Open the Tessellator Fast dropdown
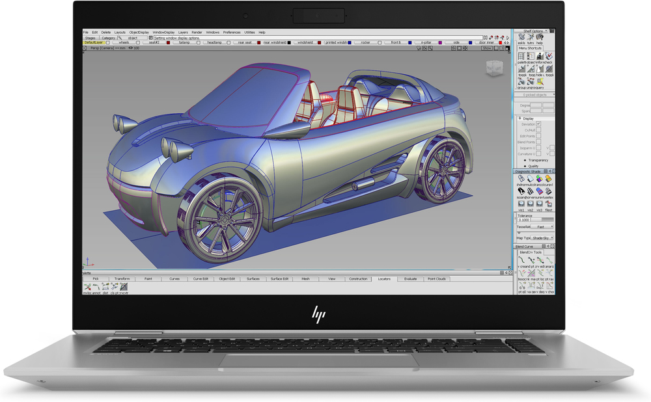Screen dimensions: 651x402 (x=543, y=227)
